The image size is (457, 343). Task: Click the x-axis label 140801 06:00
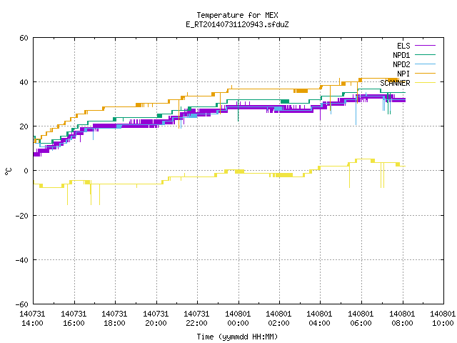(x=361, y=319)
